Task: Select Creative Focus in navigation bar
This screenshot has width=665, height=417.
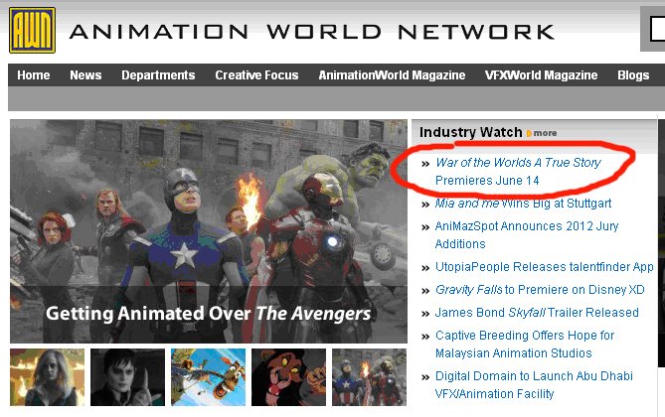Action: (x=256, y=75)
